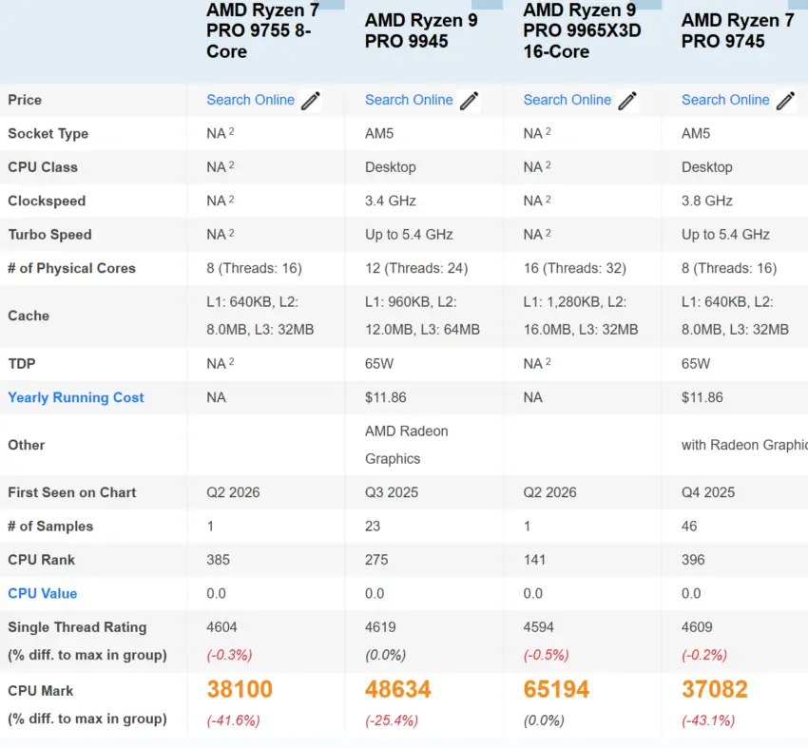Click single thread rating 4619
Screen dimensions: 808x748
(x=380, y=627)
